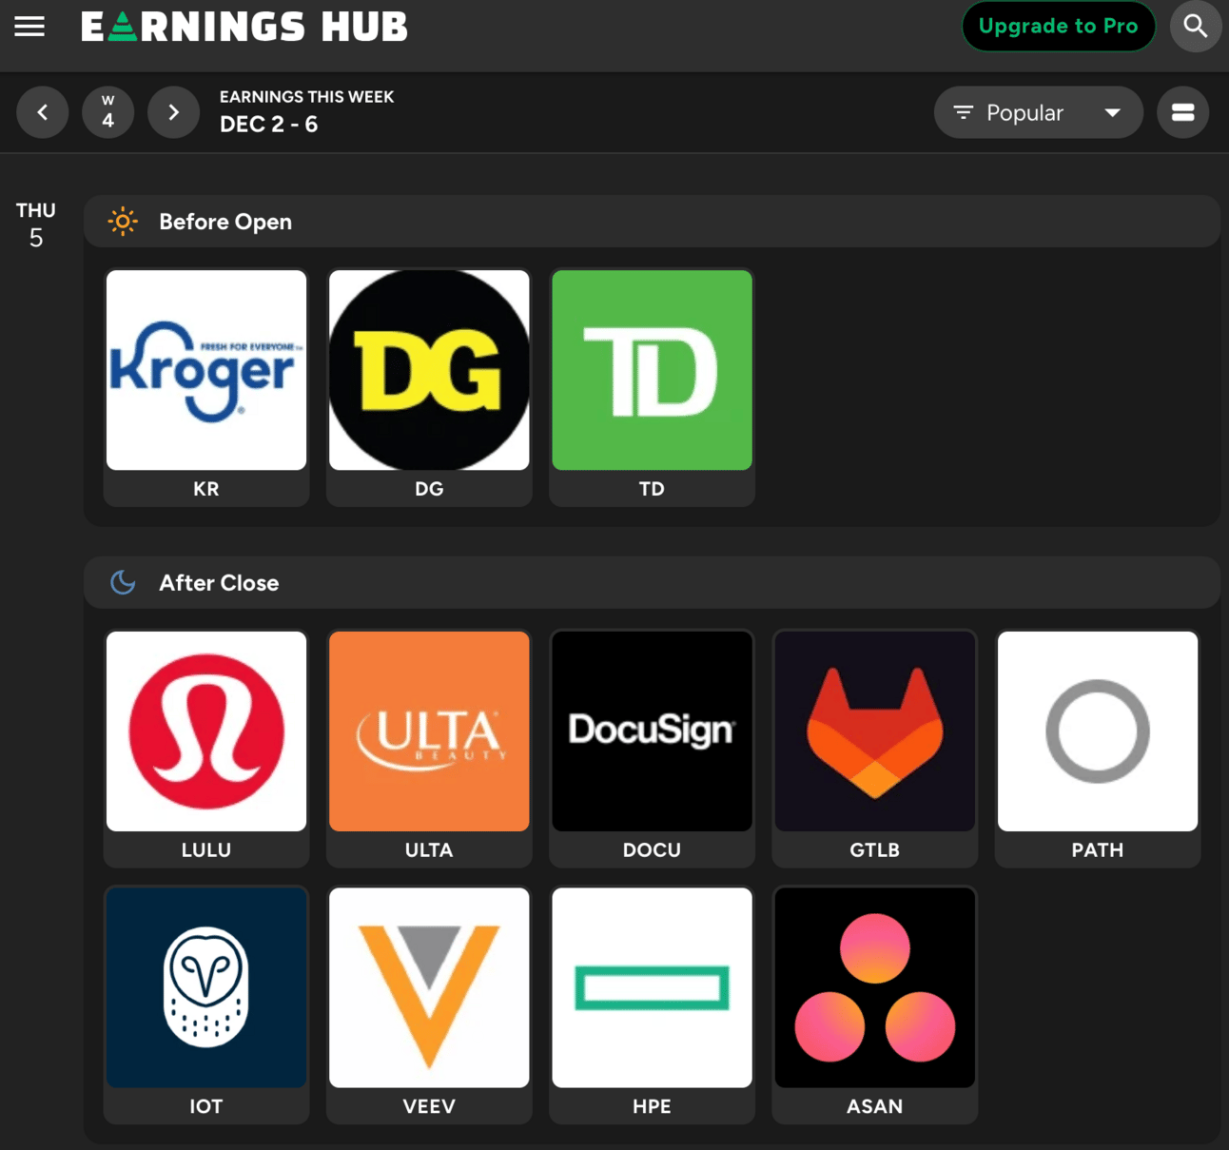Click the Before Open section header
This screenshot has width=1229, height=1150.
(x=652, y=222)
